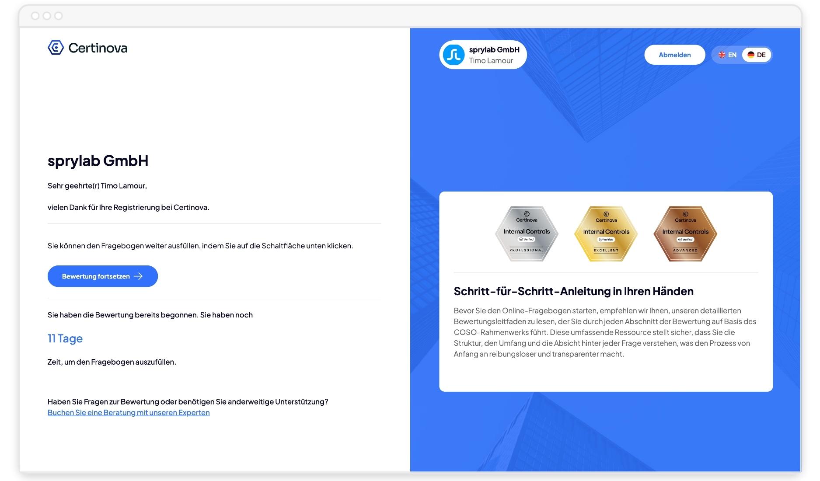Switch language to EN
This screenshot has width=820, height=481.
[x=727, y=55]
